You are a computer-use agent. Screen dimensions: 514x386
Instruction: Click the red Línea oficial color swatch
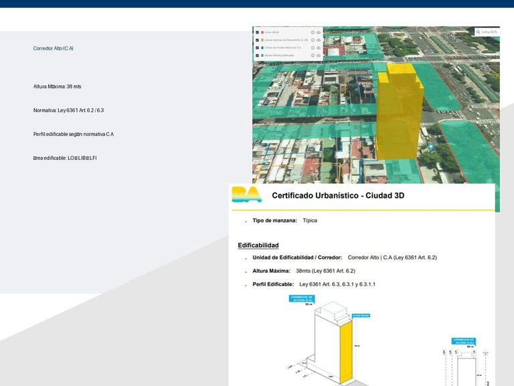click(x=262, y=31)
